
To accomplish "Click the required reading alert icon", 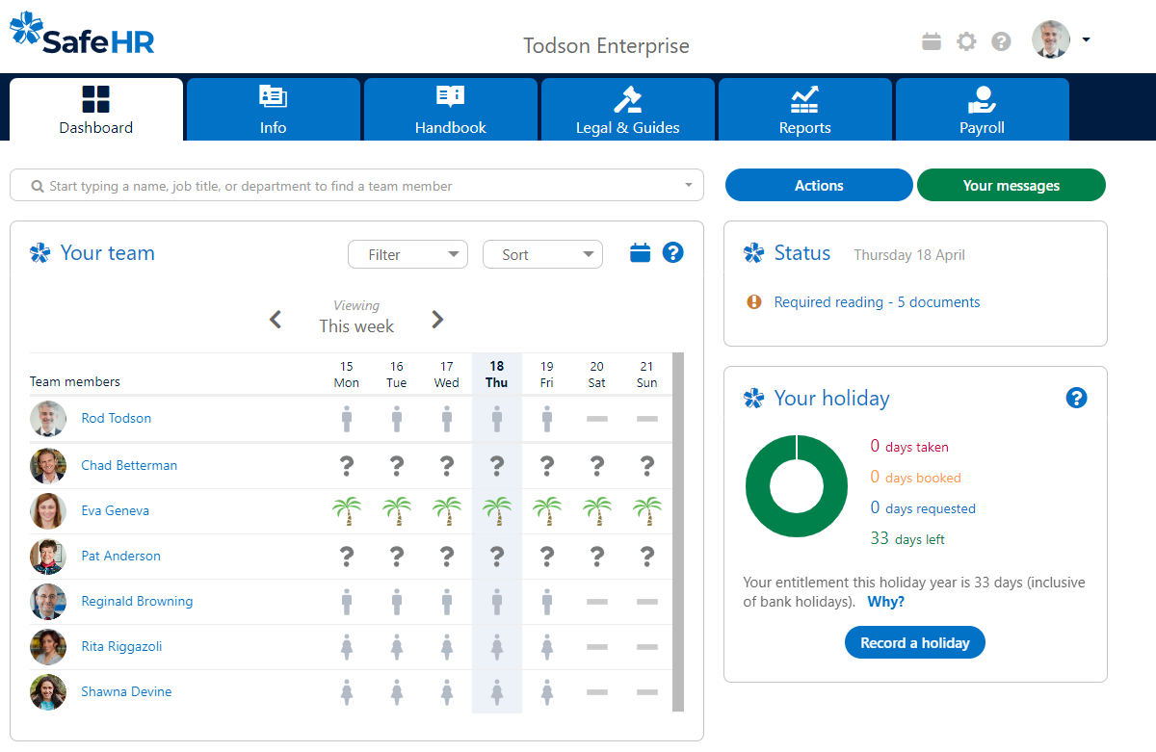I will (x=754, y=301).
